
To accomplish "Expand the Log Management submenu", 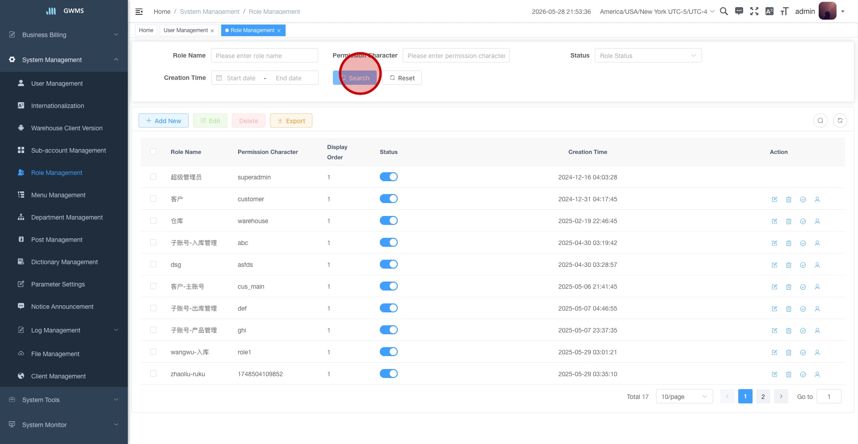I will pyautogui.click(x=64, y=330).
